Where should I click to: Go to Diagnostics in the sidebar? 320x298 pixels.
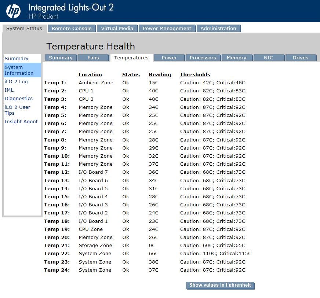[x=19, y=99]
